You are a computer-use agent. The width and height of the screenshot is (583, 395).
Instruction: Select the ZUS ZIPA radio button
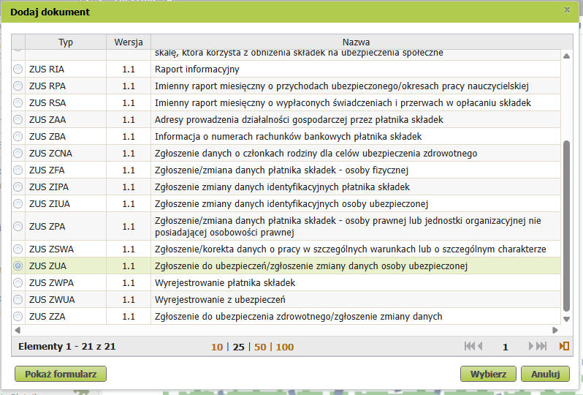point(18,187)
